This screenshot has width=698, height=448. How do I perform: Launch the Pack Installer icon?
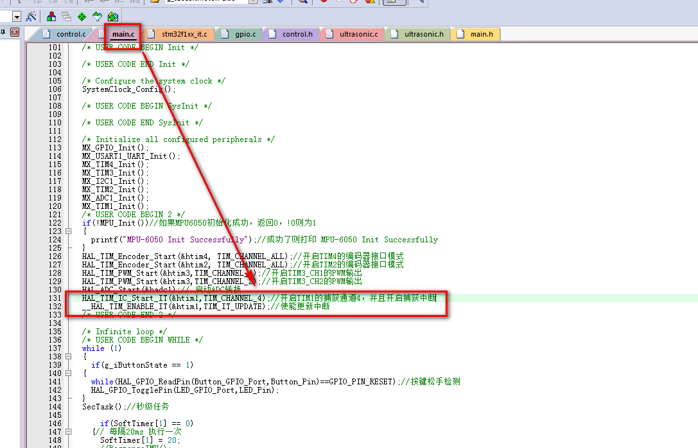click(113, 17)
